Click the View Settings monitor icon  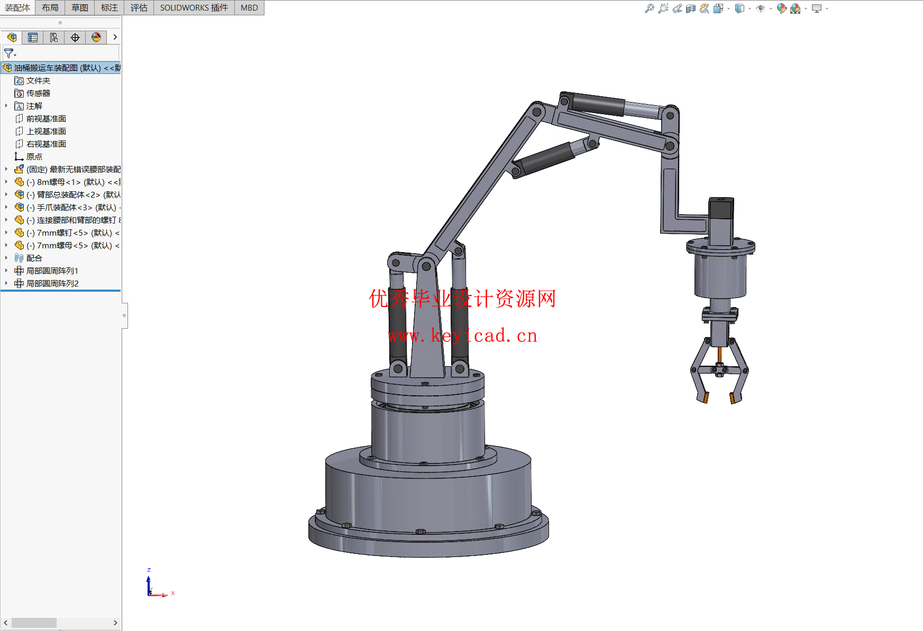(x=817, y=8)
